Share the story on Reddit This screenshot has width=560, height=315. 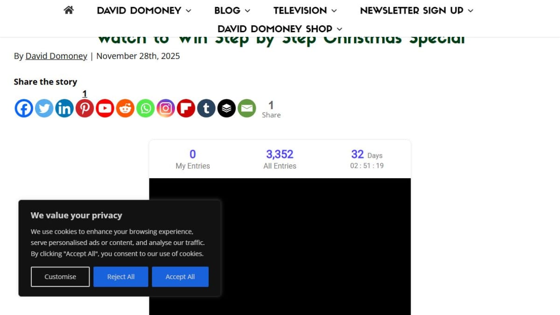pos(125,108)
